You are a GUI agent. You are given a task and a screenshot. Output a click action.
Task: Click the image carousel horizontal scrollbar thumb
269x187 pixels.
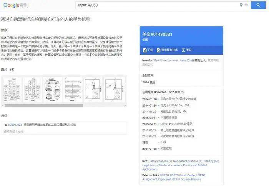pos(44,105)
